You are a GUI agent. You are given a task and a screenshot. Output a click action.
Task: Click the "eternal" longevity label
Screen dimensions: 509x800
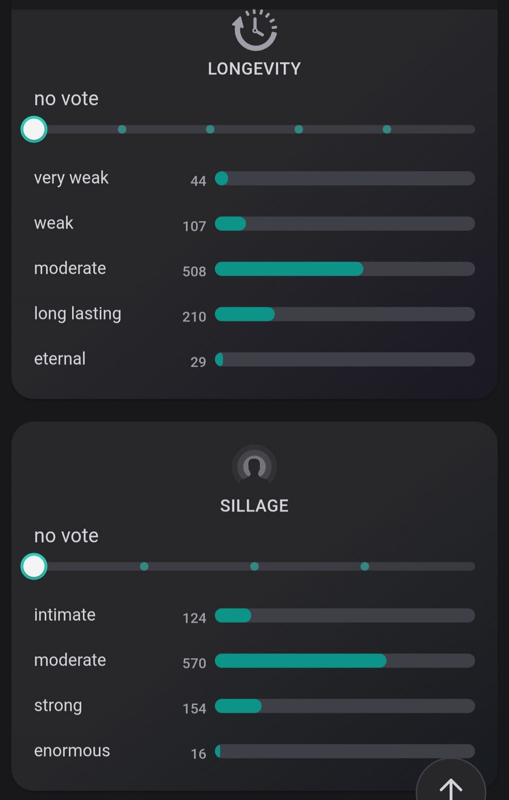tap(60, 359)
